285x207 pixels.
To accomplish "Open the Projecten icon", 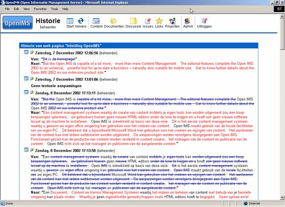I will 172,21.
